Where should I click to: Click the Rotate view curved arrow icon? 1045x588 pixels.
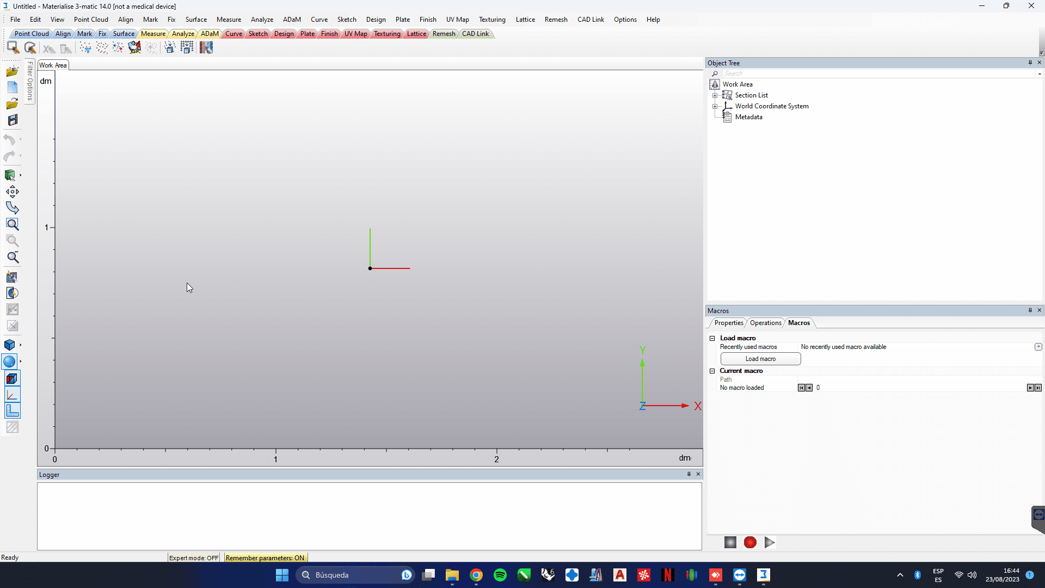tap(12, 207)
